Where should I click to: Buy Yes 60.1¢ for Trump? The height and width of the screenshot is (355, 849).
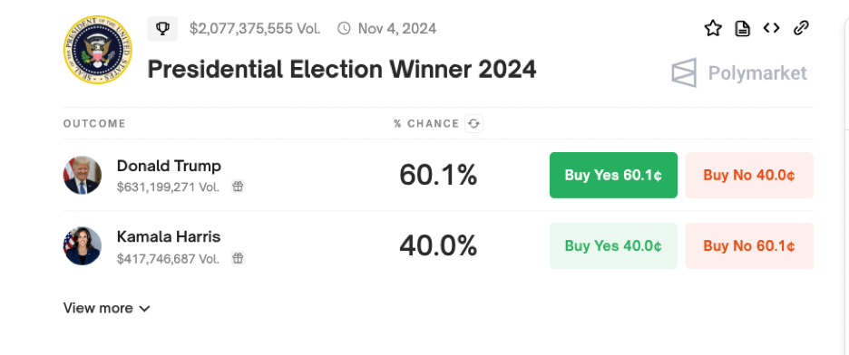coord(613,175)
